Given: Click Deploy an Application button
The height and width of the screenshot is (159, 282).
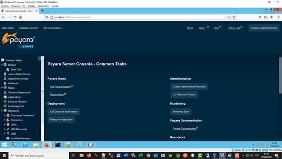Looking at the screenshot, I should pyautogui.click(x=61, y=120).
